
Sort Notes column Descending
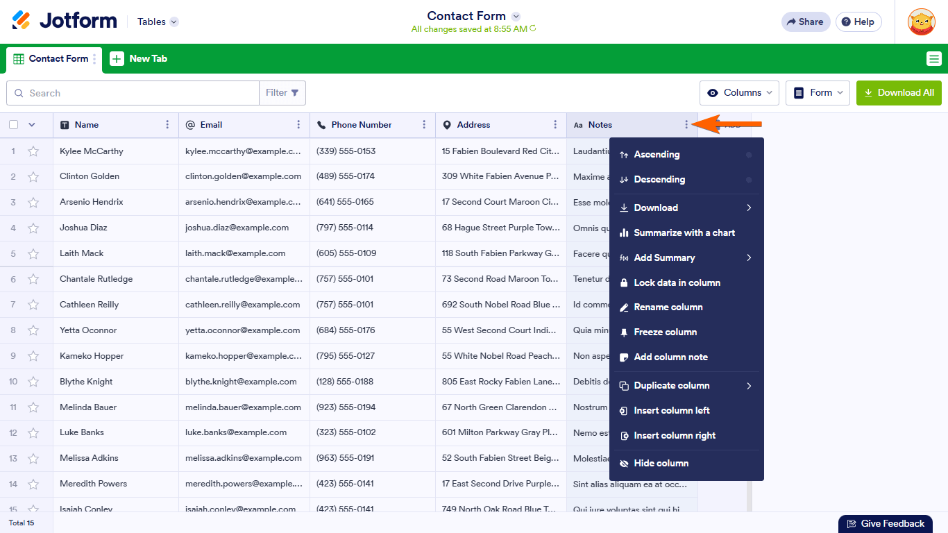tap(686, 179)
